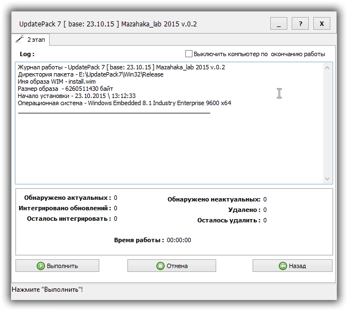This screenshot has width=348, height=311.
Task: Click the log scrollbar down arrow
Action: (x=328, y=178)
